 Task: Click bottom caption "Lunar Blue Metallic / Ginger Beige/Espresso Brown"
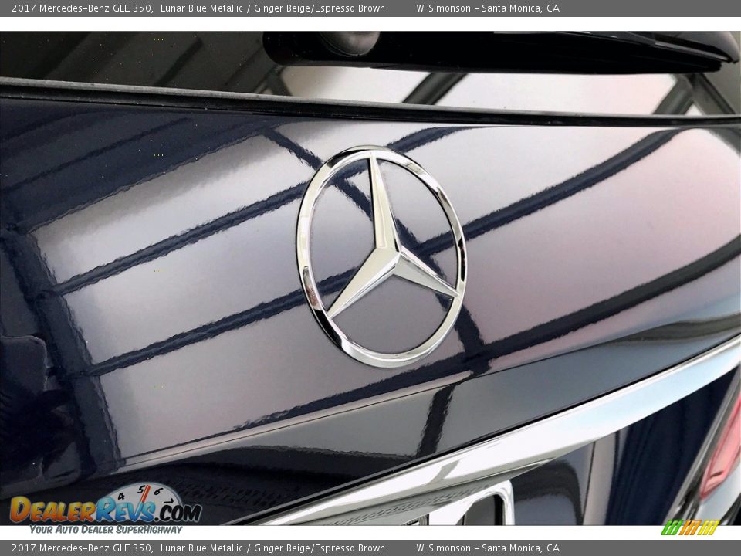tap(272, 548)
